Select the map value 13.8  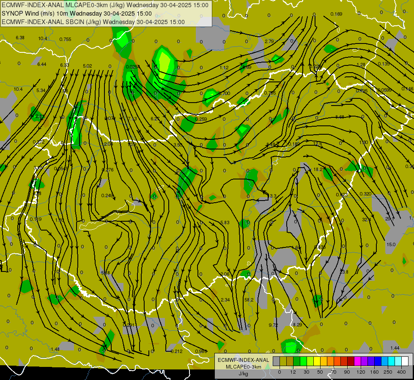pyautogui.click(x=344, y=272)
